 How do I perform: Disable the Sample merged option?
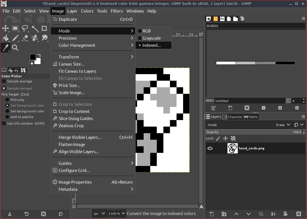3,88
